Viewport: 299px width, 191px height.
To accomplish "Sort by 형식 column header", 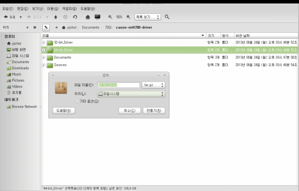I will coord(227,36).
